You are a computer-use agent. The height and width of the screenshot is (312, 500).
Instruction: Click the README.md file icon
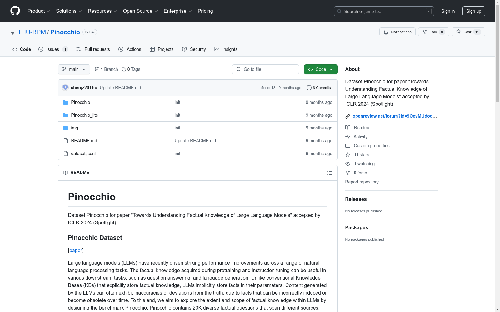coord(66,141)
